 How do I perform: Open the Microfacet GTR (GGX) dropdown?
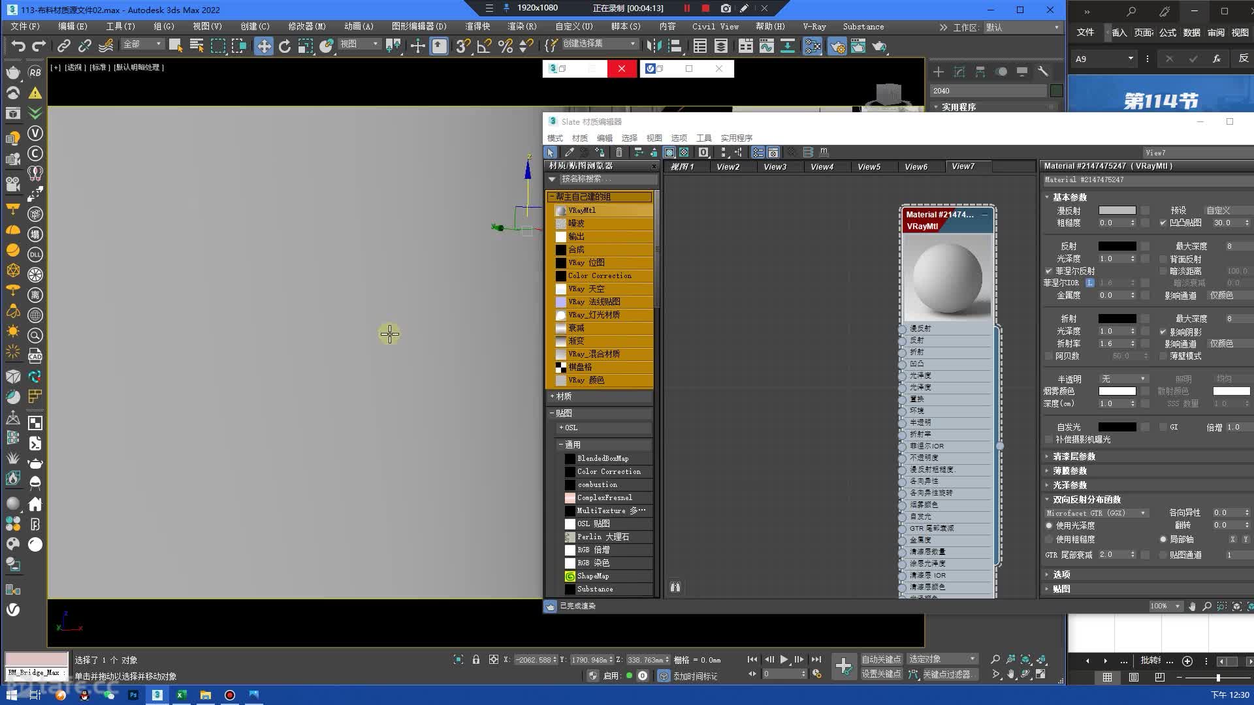click(x=1096, y=513)
